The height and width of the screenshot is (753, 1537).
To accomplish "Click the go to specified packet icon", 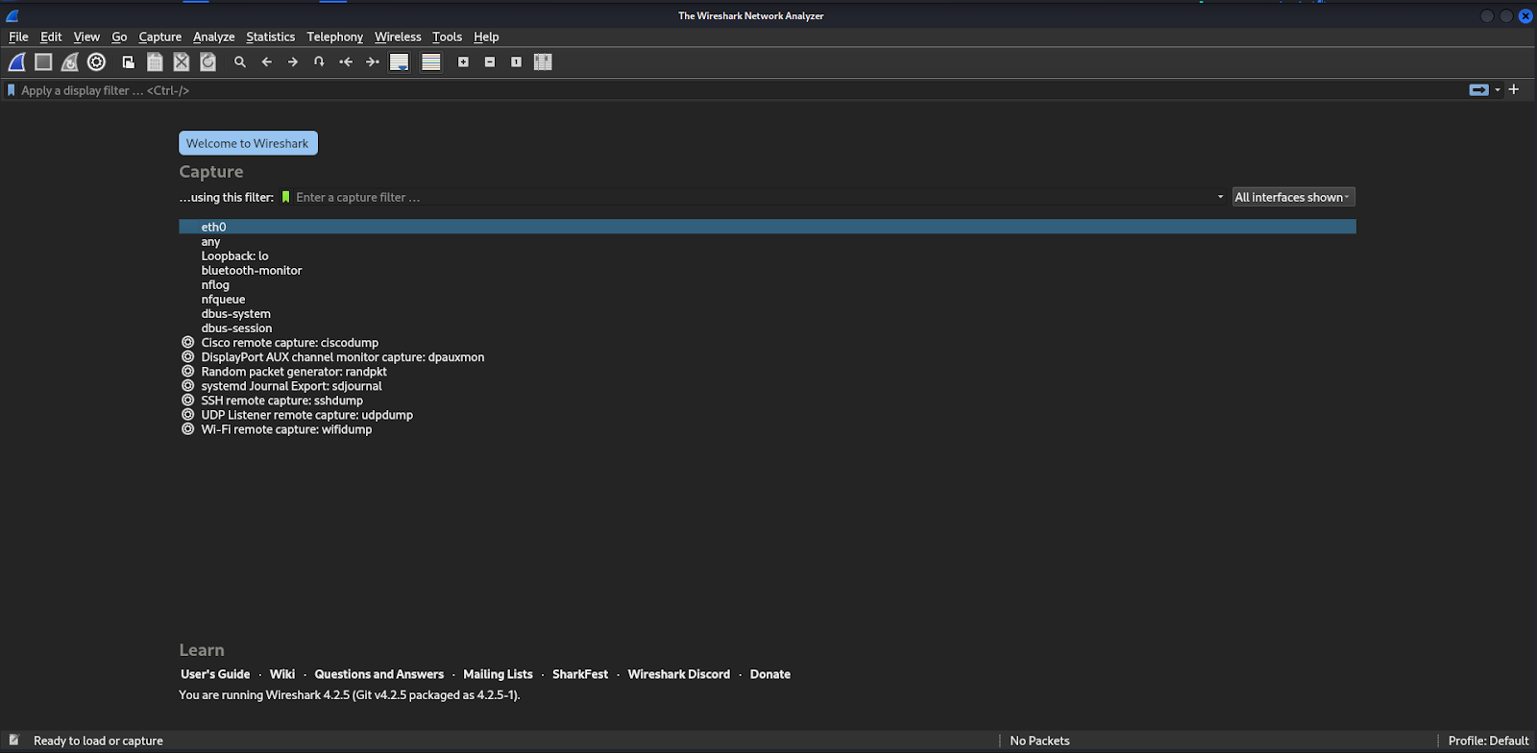I will tap(319, 62).
